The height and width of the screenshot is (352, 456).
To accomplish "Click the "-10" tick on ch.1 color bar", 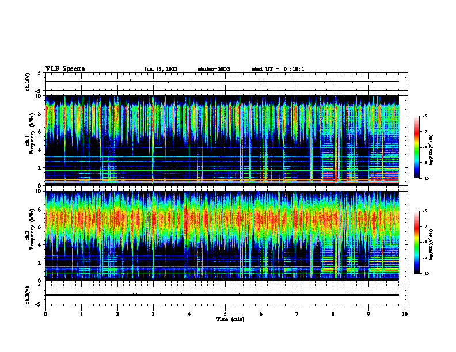I will pyautogui.click(x=426, y=179).
